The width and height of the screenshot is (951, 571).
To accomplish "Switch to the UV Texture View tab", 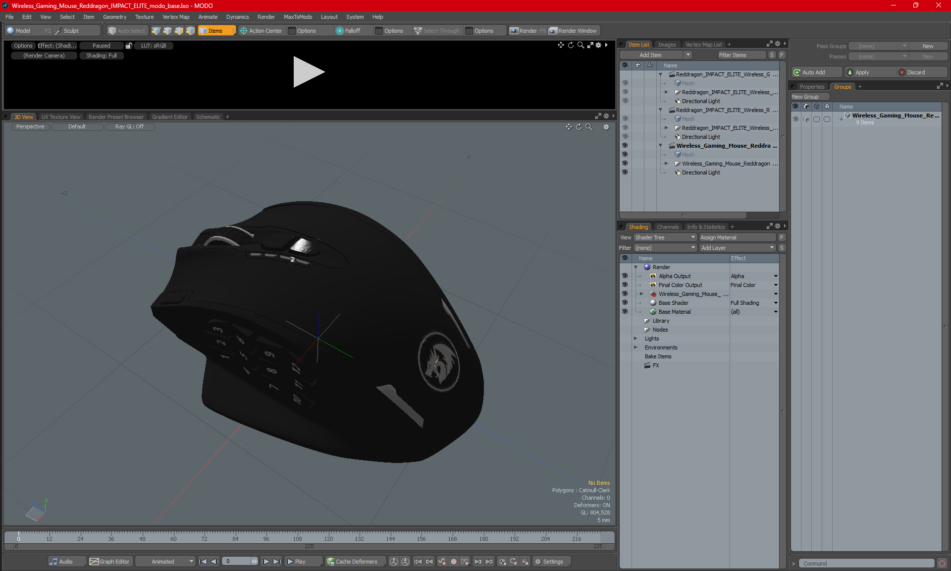I will pyautogui.click(x=61, y=117).
